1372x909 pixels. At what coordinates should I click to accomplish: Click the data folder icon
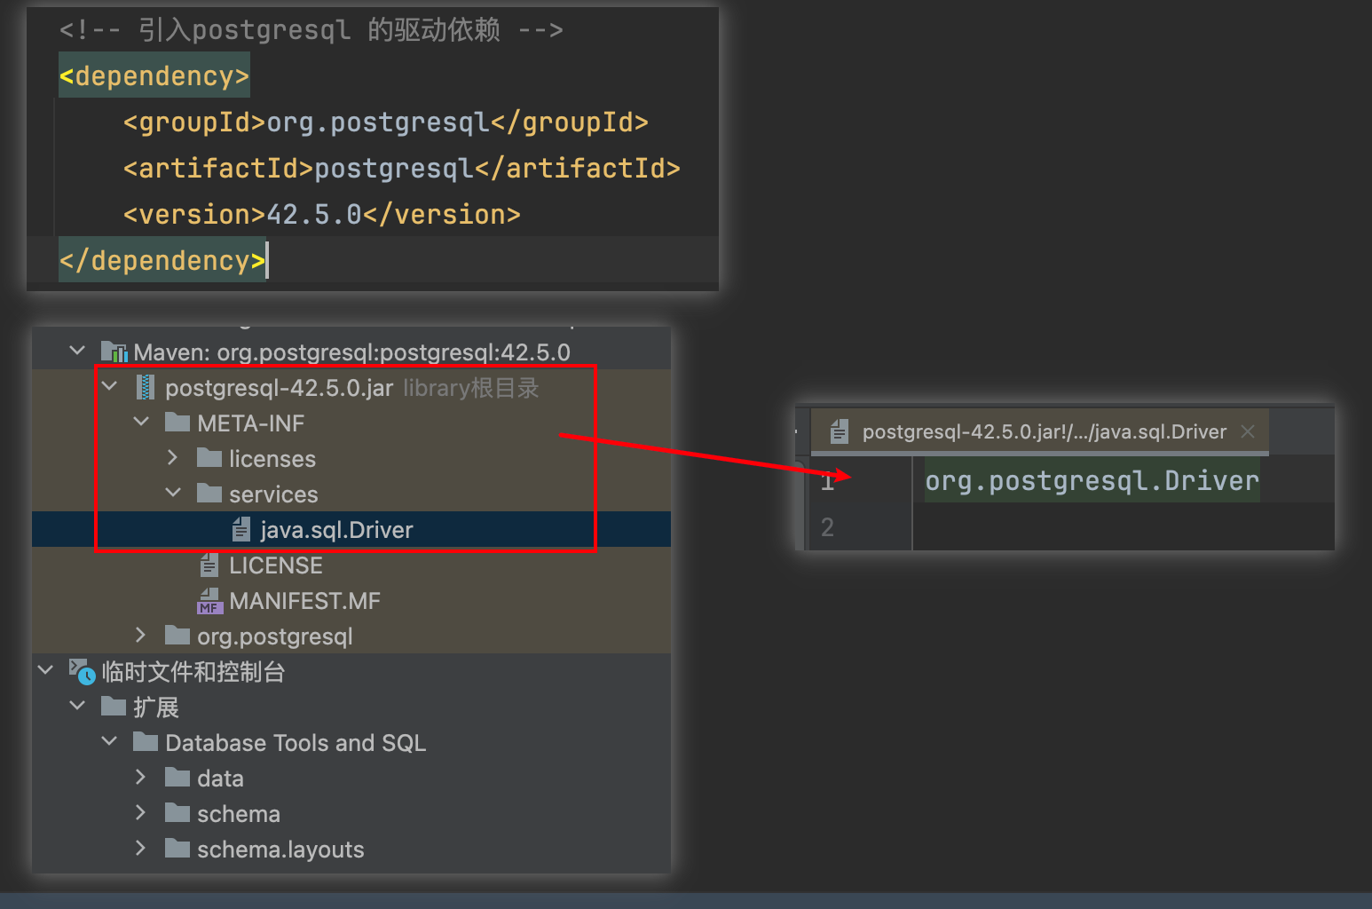tap(177, 778)
